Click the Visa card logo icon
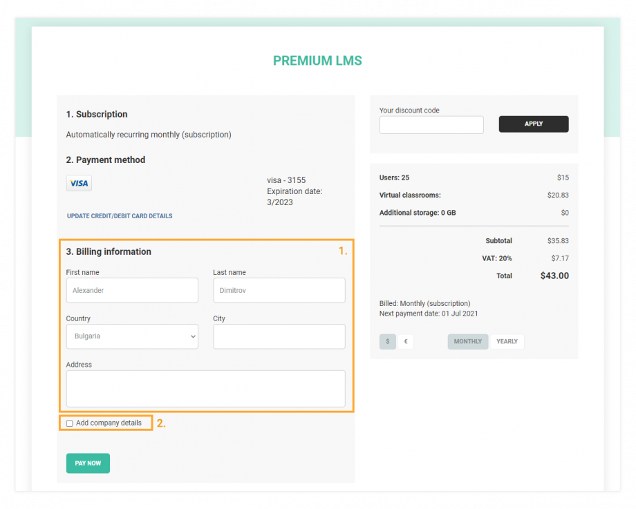 tap(79, 183)
